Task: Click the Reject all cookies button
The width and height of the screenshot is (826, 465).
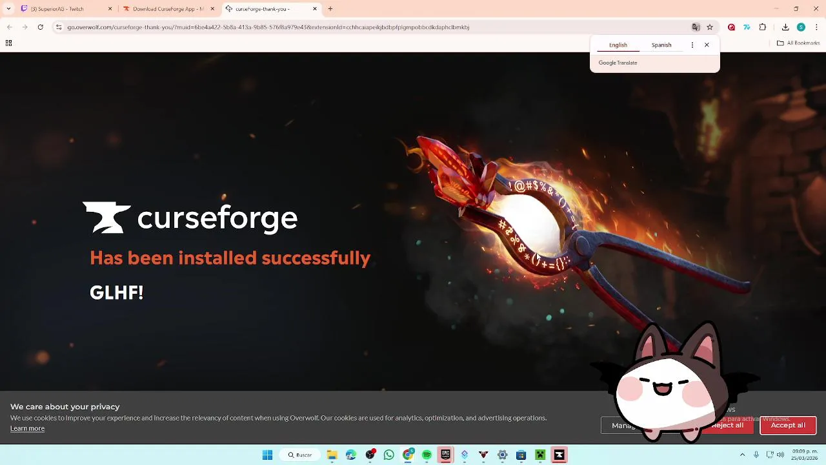Action: point(727,425)
